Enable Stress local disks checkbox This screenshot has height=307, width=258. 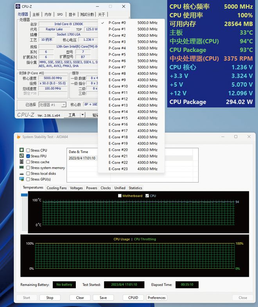28,173
